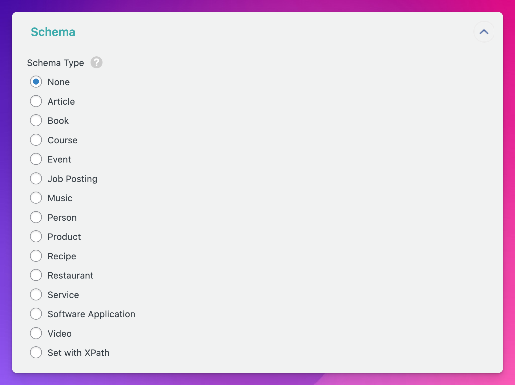
Task: Select the Video schema type
Action: coord(36,333)
